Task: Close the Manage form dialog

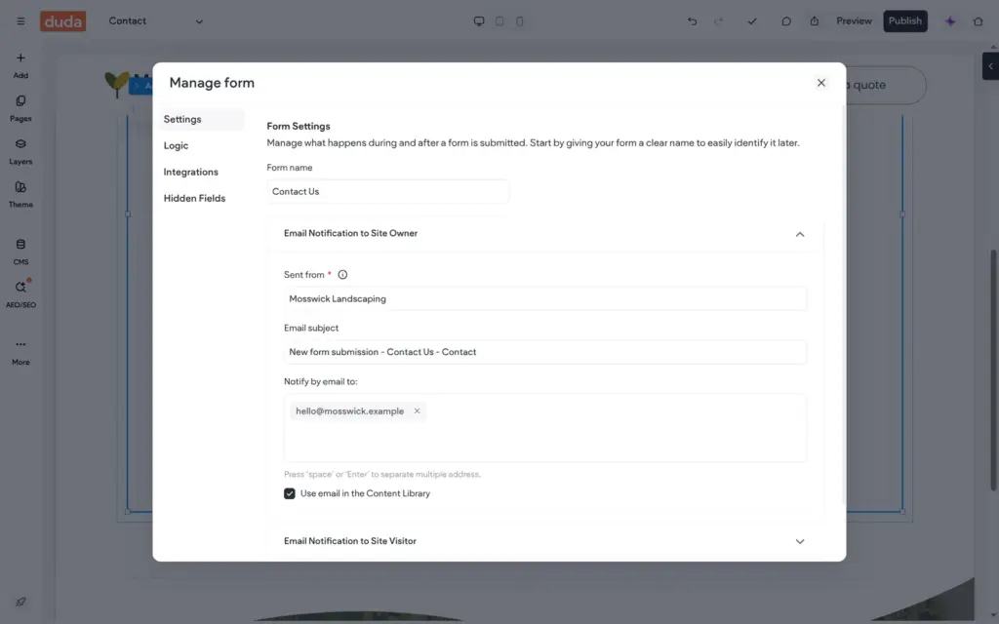Action: tap(820, 83)
